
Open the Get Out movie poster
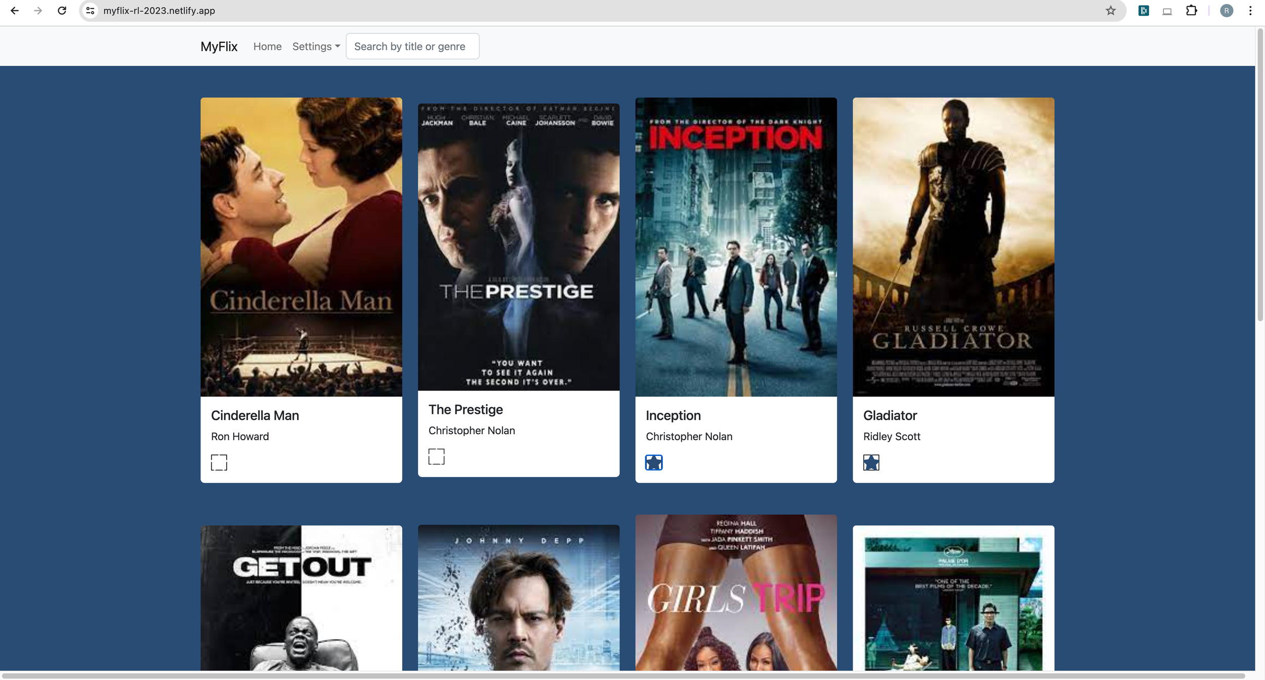click(301, 597)
